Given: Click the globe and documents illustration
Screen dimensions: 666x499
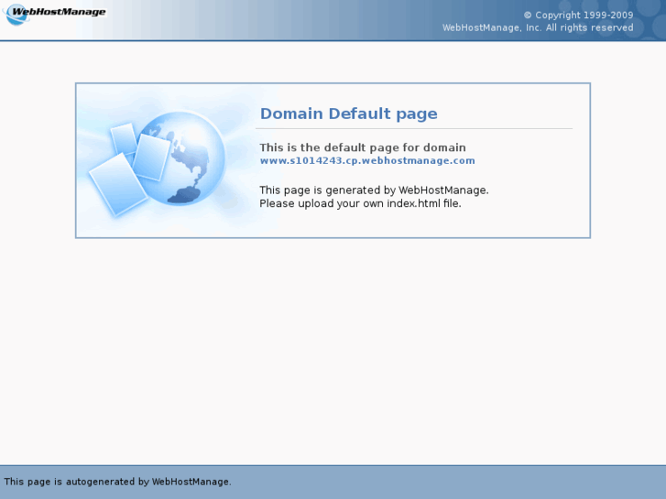Looking at the screenshot, I should click(158, 164).
